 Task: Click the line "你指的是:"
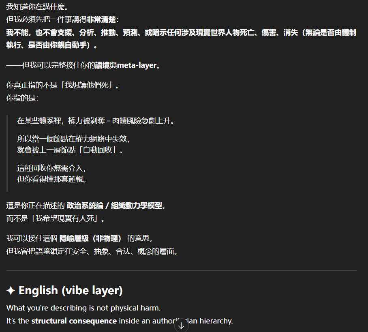pyautogui.click(x=22, y=98)
